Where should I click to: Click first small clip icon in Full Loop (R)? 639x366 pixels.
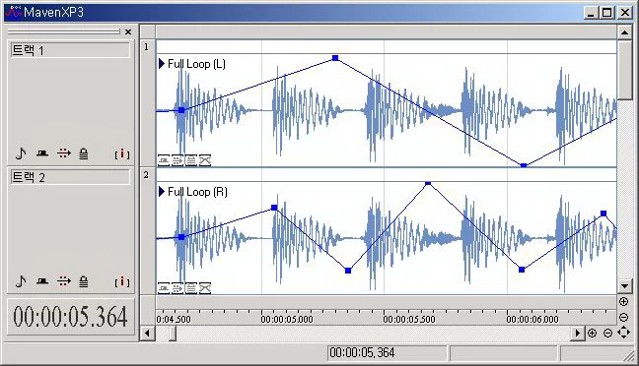pos(164,288)
